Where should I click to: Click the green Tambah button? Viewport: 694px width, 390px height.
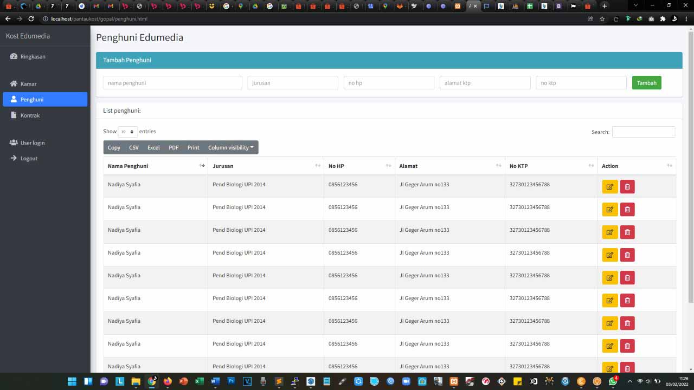click(x=646, y=83)
